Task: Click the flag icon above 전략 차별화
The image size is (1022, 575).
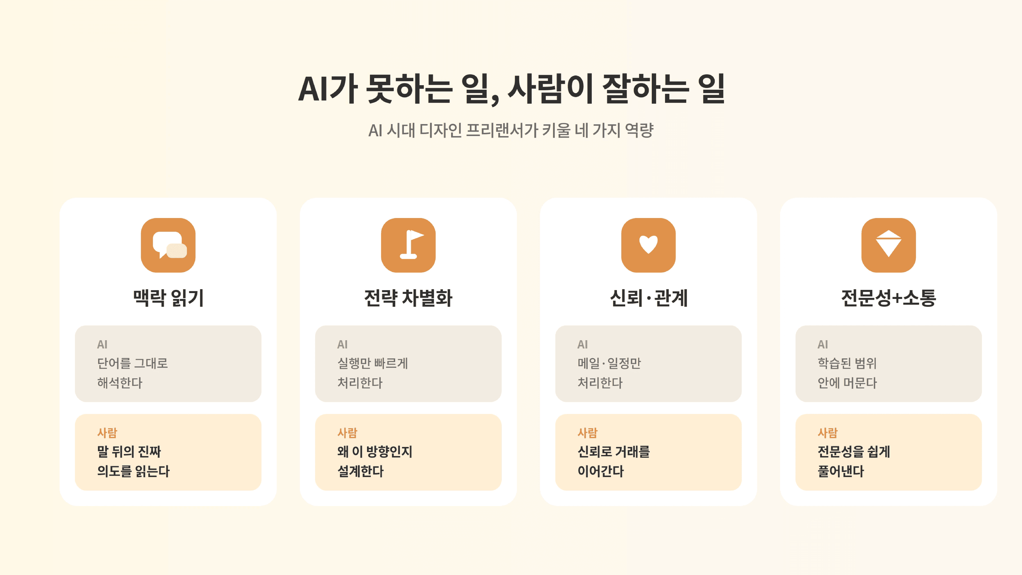Action: pyautogui.click(x=408, y=245)
